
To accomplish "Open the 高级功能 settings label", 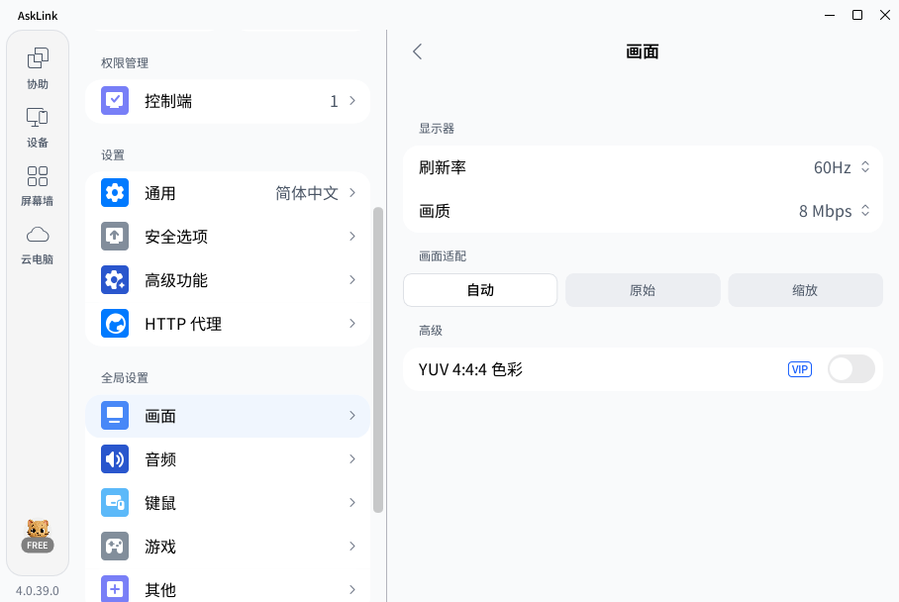I will (x=176, y=280).
